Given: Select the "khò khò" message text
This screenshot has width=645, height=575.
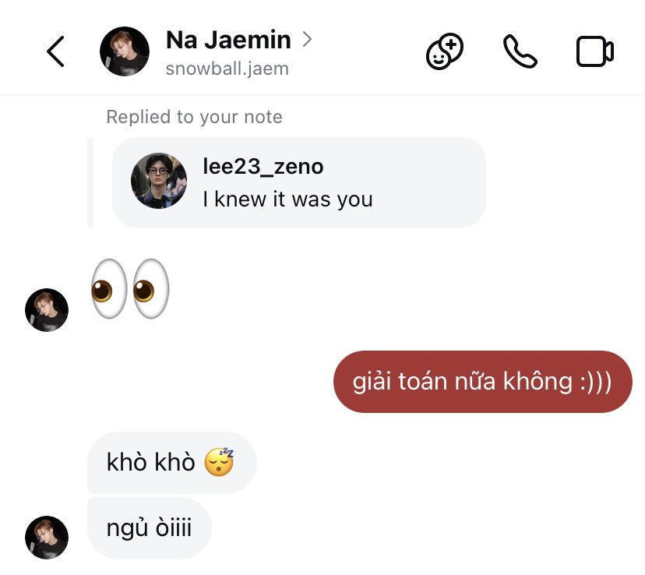Looking at the screenshot, I should 151,462.
